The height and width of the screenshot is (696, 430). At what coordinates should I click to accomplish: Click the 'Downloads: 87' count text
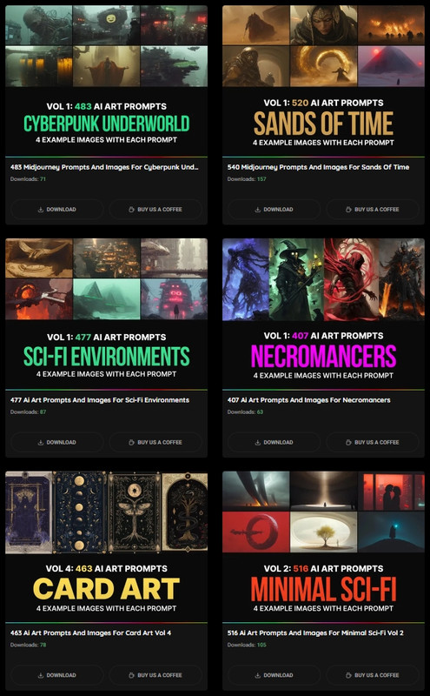(x=29, y=412)
